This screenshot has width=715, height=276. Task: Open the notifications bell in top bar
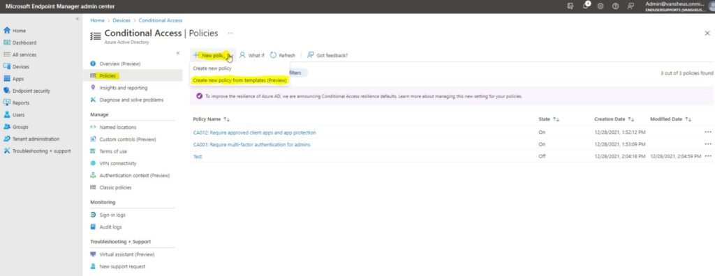(x=587, y=6)
